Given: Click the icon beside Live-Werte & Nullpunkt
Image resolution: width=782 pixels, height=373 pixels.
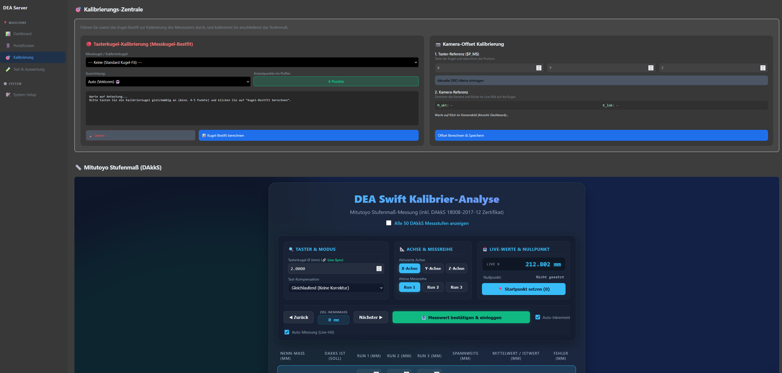Looking at the screenshot, I should (x=485, y=249).
